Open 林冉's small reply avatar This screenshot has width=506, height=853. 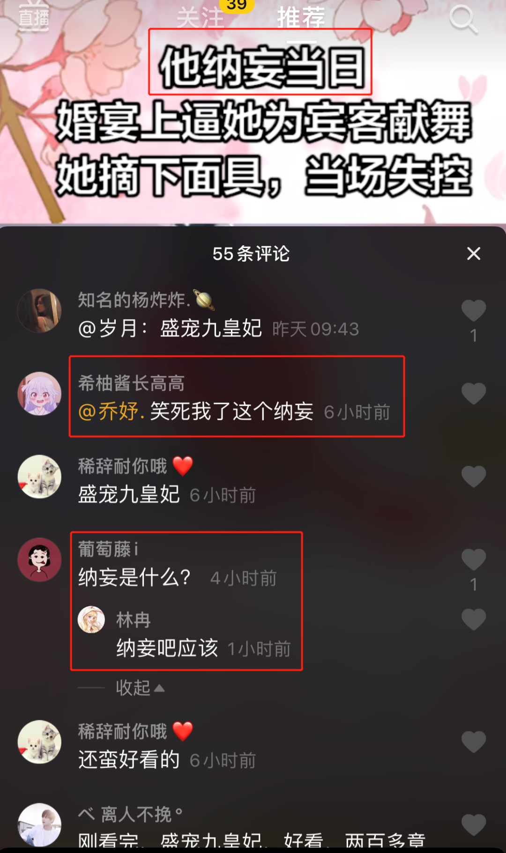pos(91,619)
